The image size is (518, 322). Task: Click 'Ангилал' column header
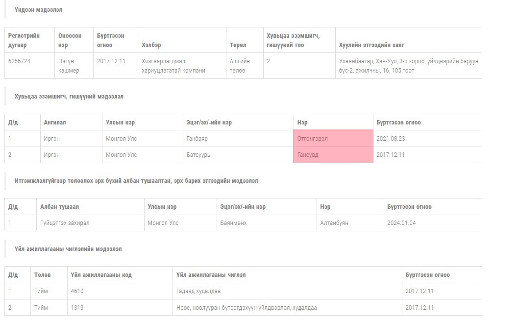coord(55,123)
